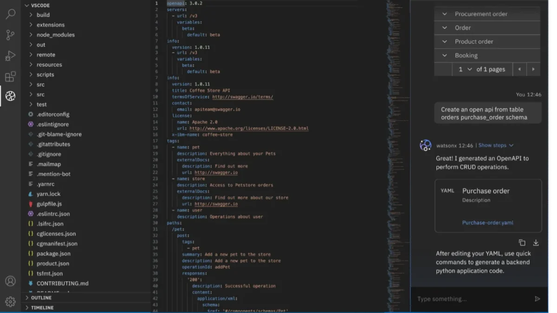This screenshot has width=557, height=313.
Task: Click the watsonx avatar icon in chat
Action: click(x=426, y=145)
